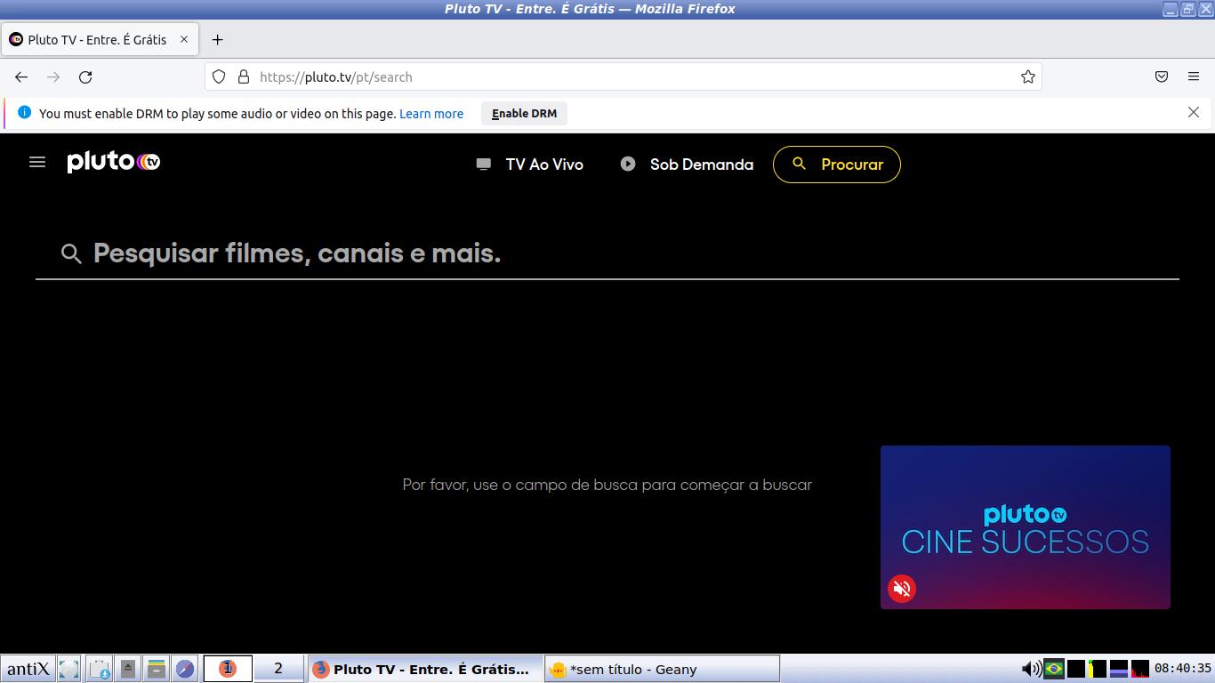Screen dimensions: 1215x683
Task: Click the show desktop taskbar icon
Action: tap(69, 669)
